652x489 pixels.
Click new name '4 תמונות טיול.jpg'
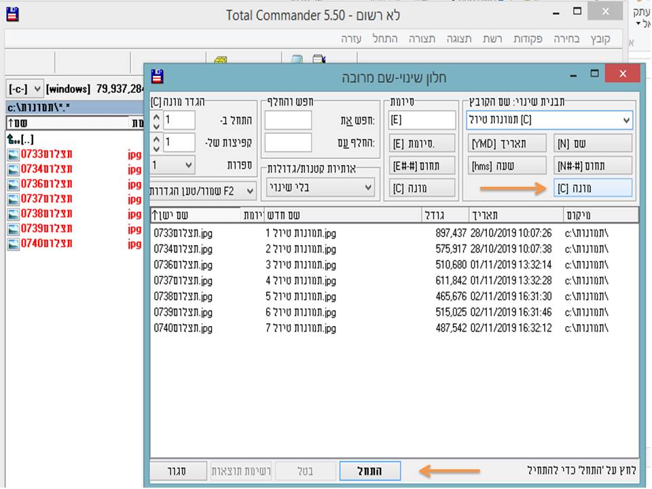coord(301,280)
